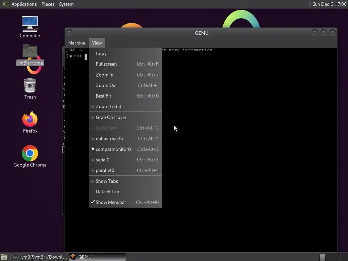348x261 pixels.
Task: Click the show desktop icon in bottom panel
Action: point(4,257)
